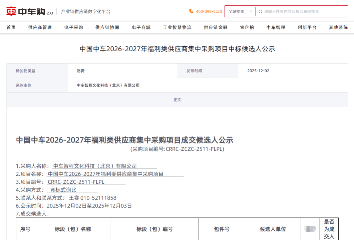This screenshot has height=240, width=354.
Task: Click the 采购主体 company name value
Action: [x=108, y=85]
